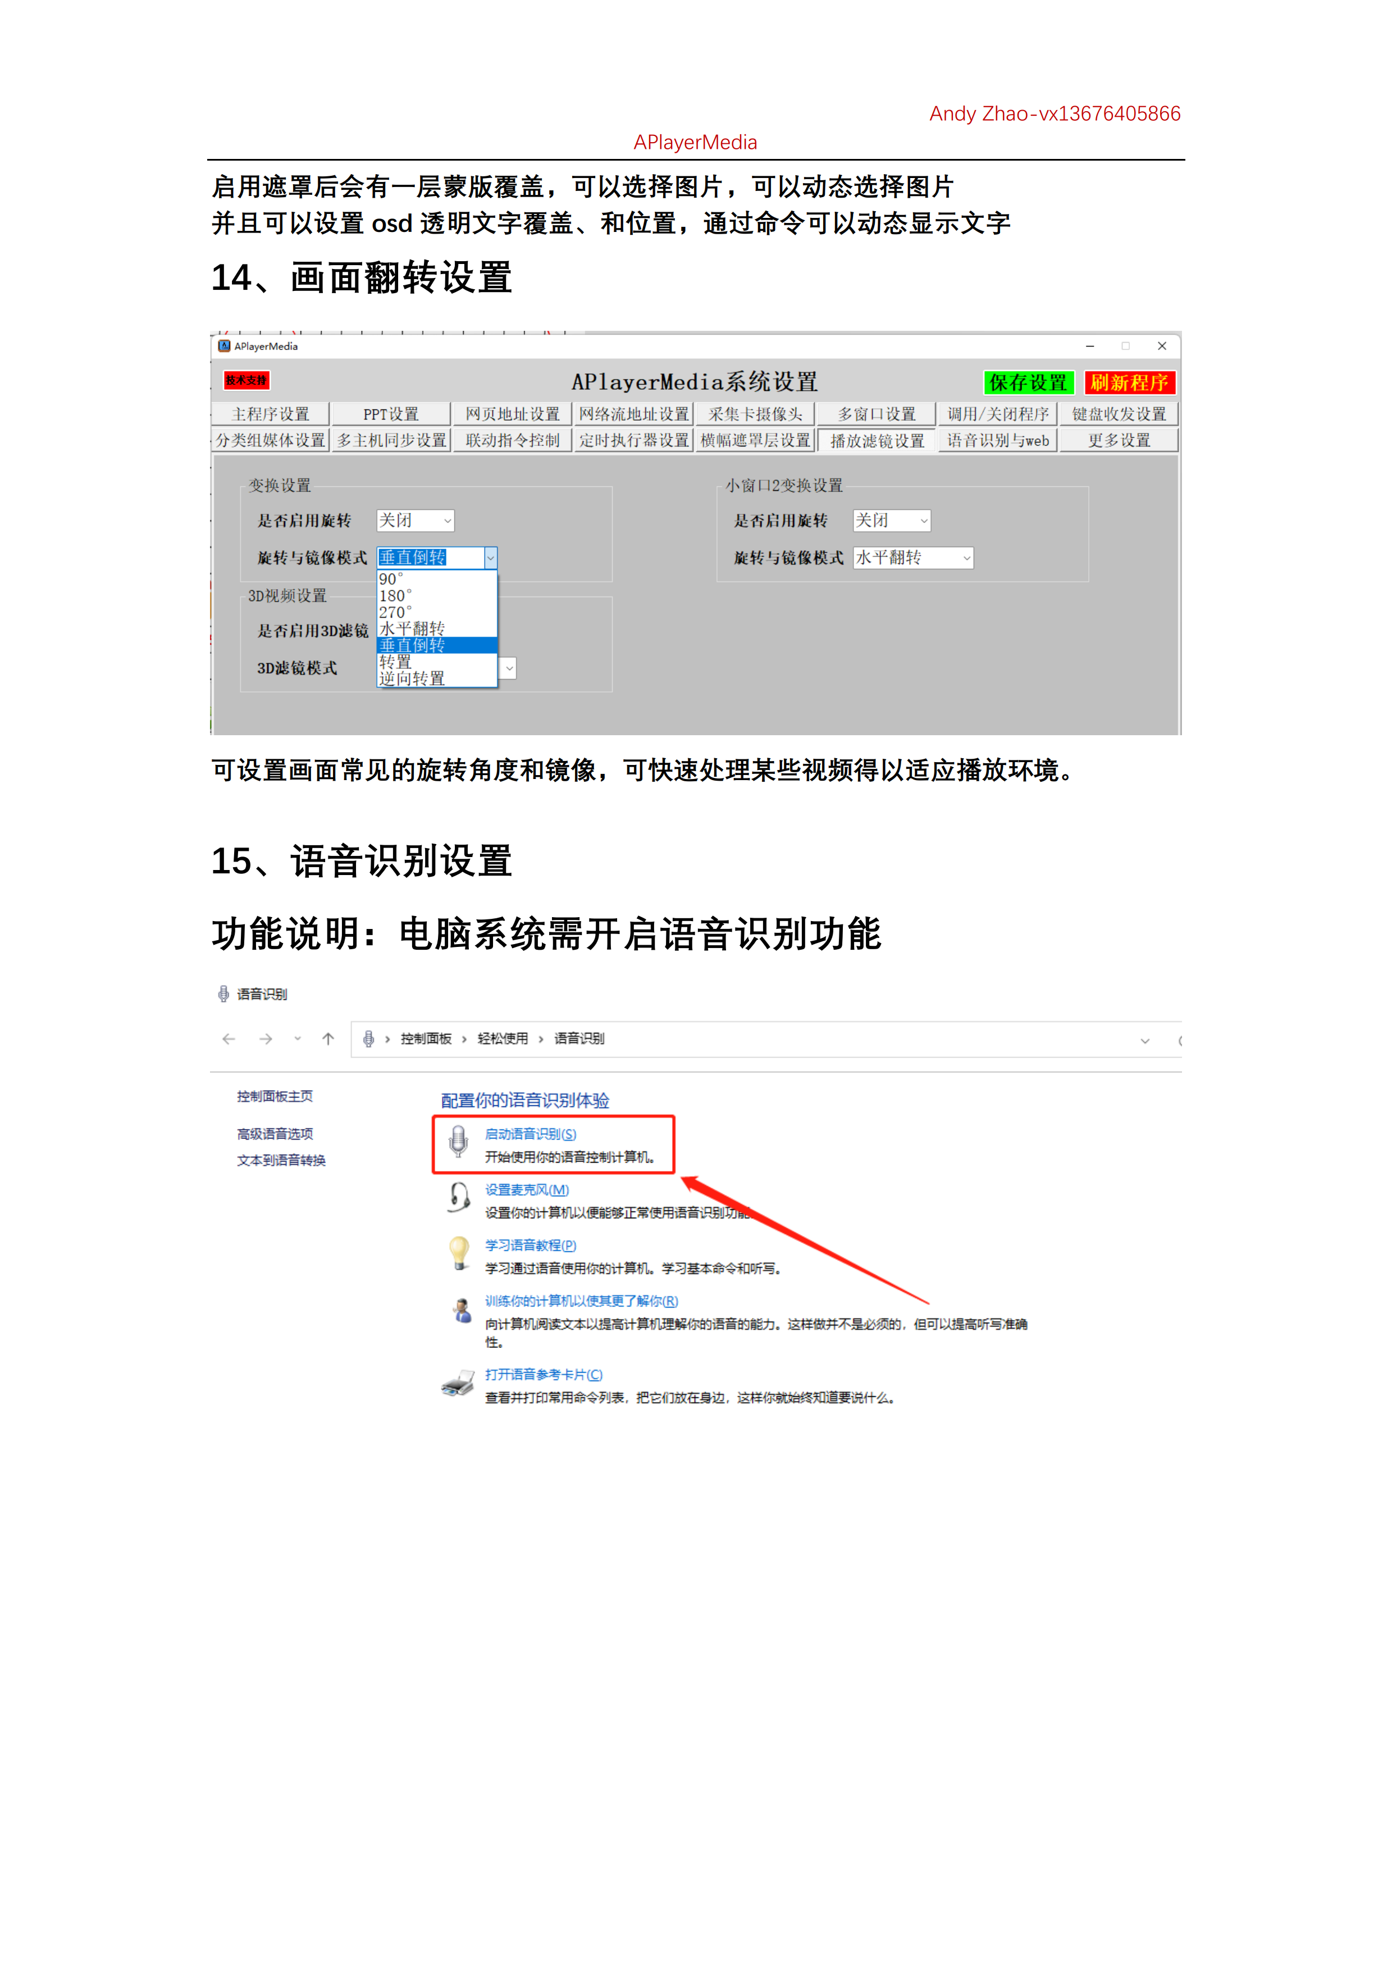Viewport: 1392px width, 1968px height.
Task: Click the 学习语音教程(P) link
Action: pos(531,1245)
